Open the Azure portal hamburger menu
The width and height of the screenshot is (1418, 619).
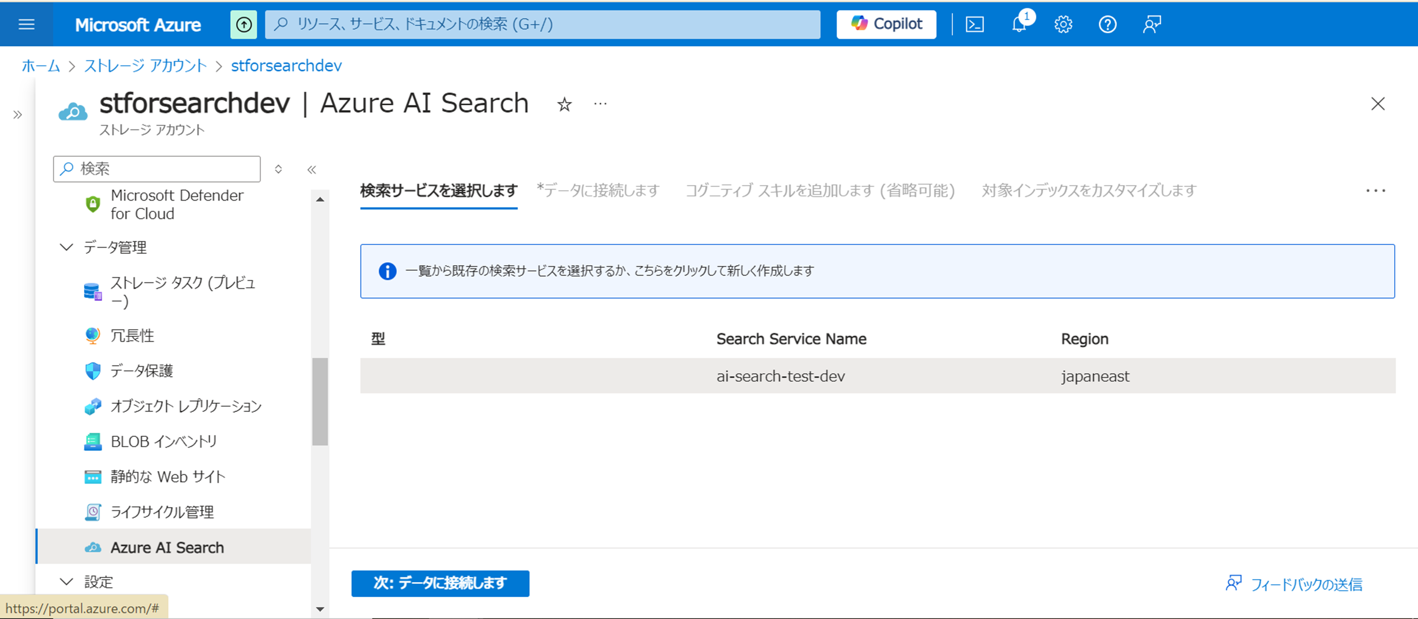tap(27, 24)
